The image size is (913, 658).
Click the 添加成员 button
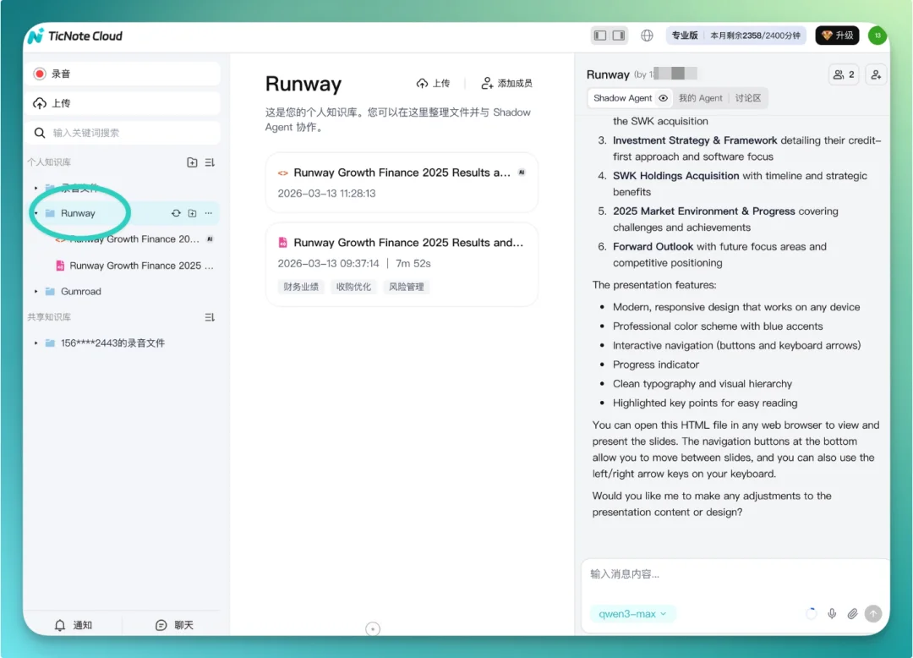coord(506,83)
